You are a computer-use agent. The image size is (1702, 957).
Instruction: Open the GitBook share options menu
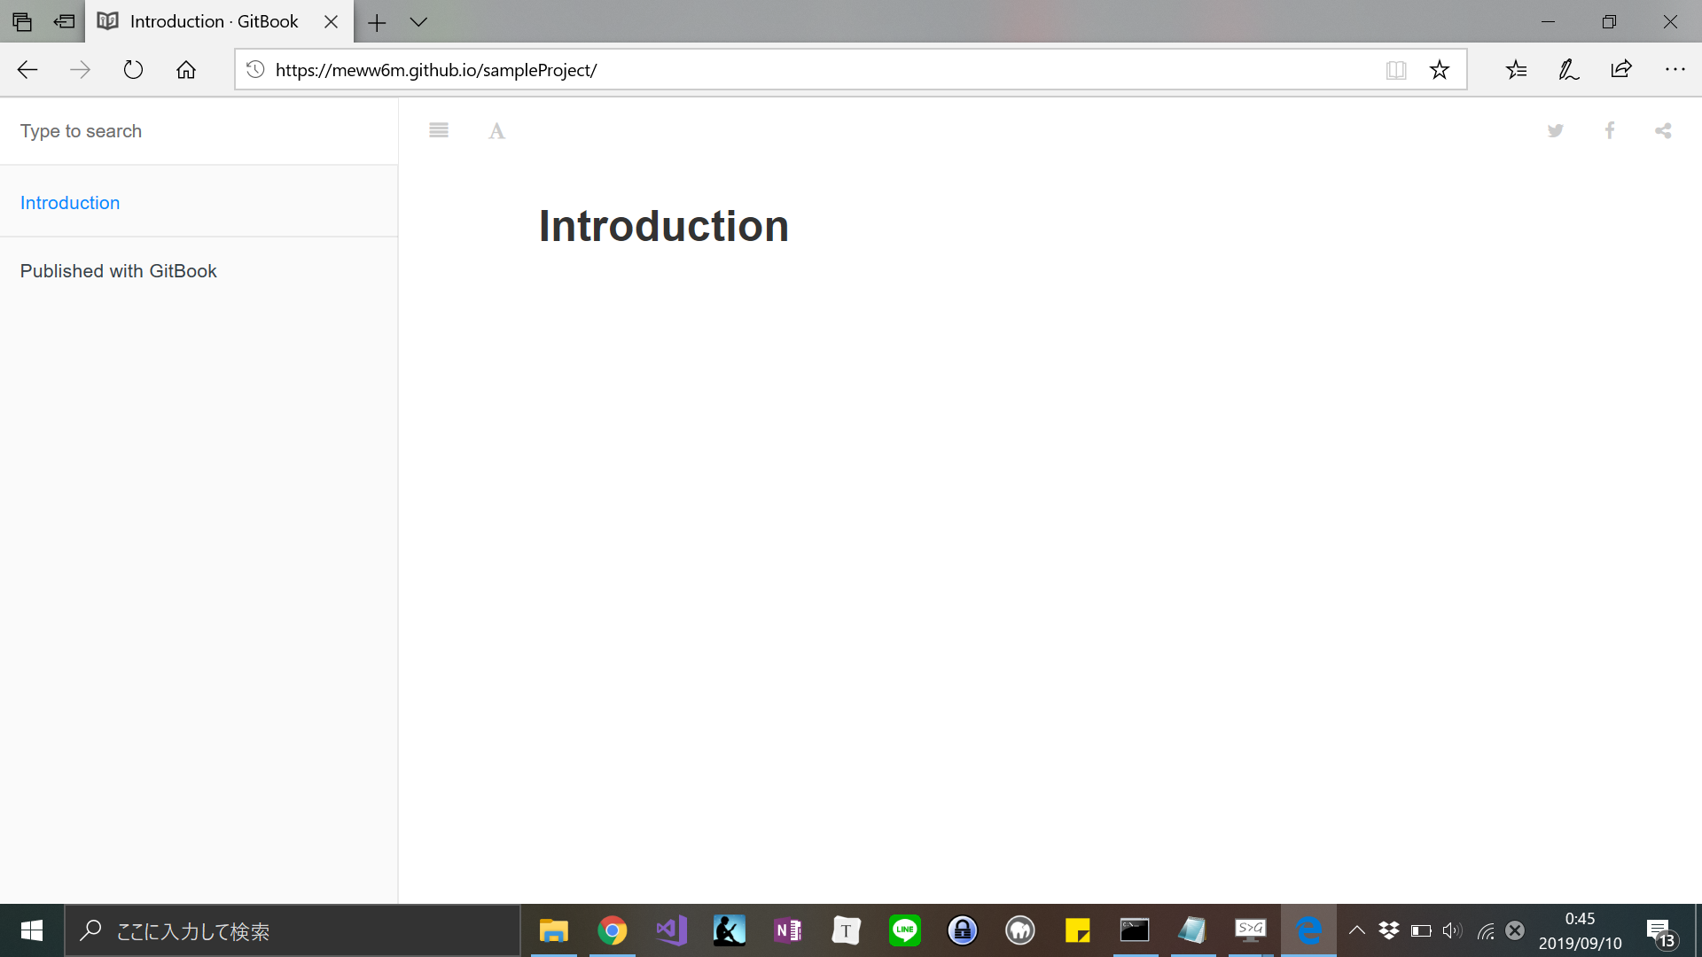pyautogui.click(x=1663, y=131)
